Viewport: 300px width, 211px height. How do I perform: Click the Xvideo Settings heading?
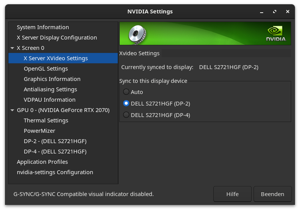(x=139, y=53)
